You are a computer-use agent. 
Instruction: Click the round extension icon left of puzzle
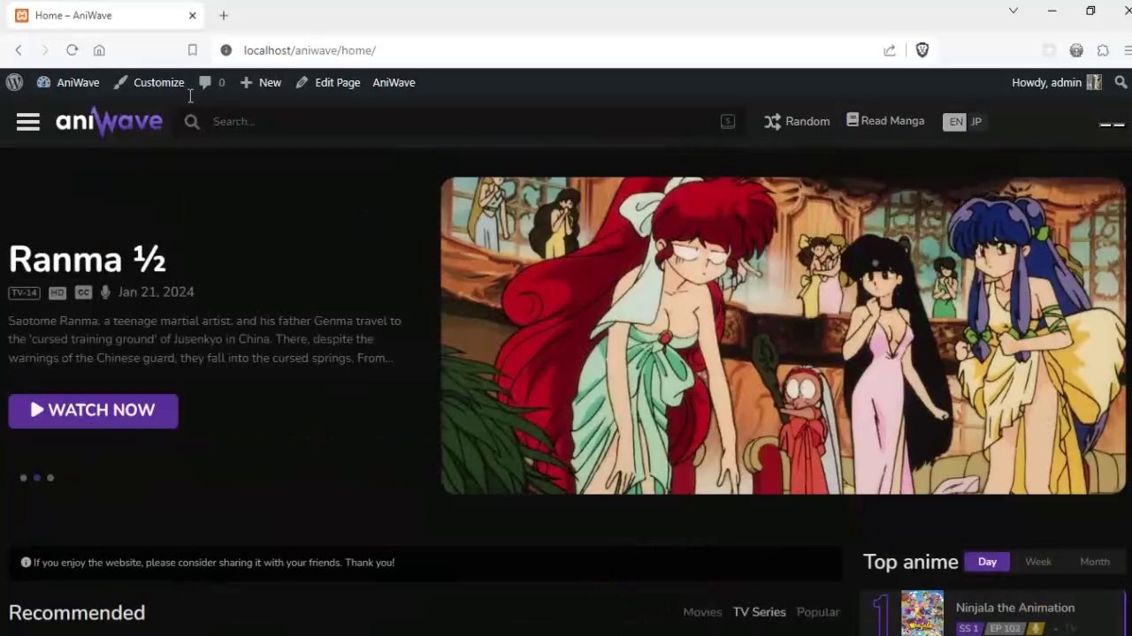[x=1076, y=50]
